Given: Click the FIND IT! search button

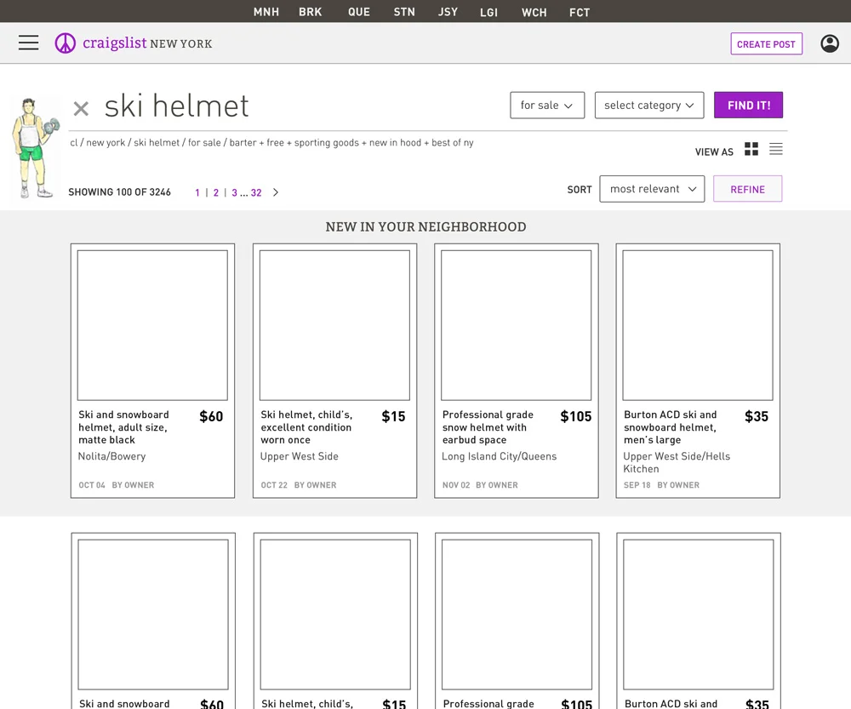Looking at the screenshot, I should click(x=748, y=106).
